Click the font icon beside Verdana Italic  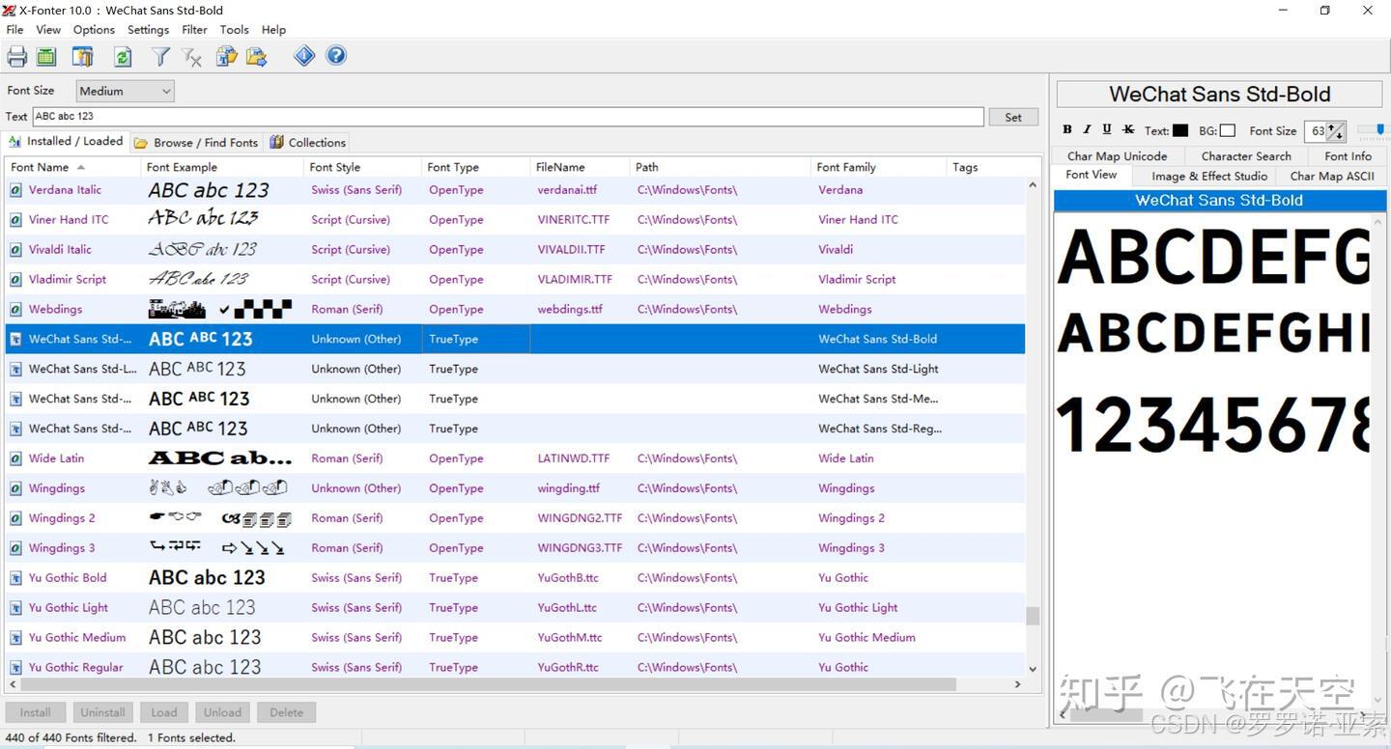(15, 190)
